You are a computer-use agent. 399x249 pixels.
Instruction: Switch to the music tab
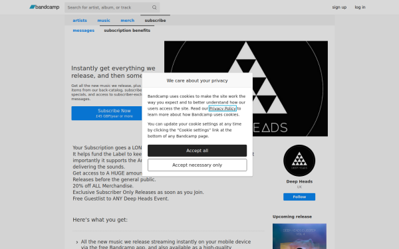104,21
